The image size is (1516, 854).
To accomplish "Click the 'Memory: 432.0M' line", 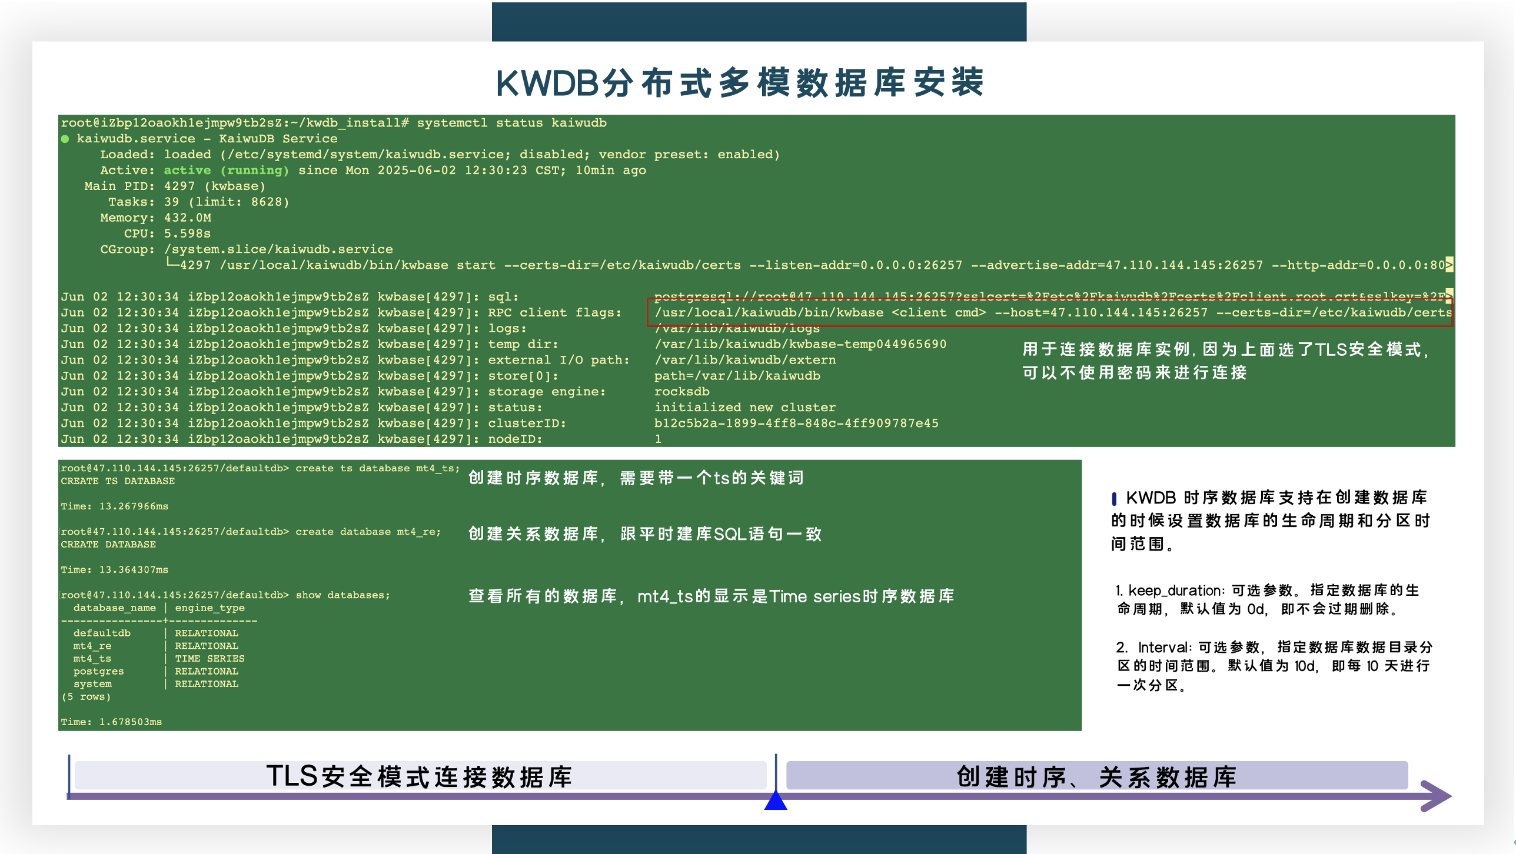I will 155,218.
